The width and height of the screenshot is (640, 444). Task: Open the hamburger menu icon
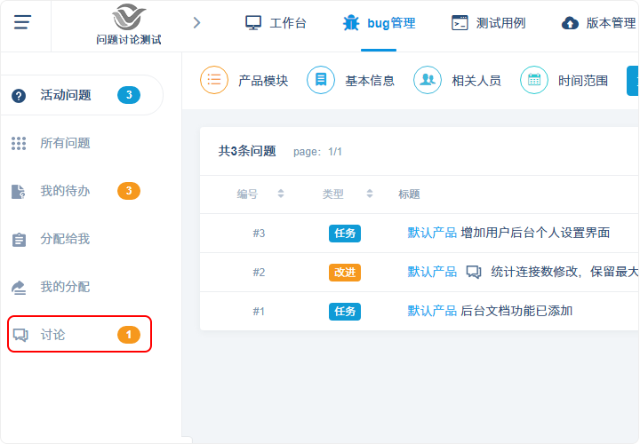tap(22, 22)
